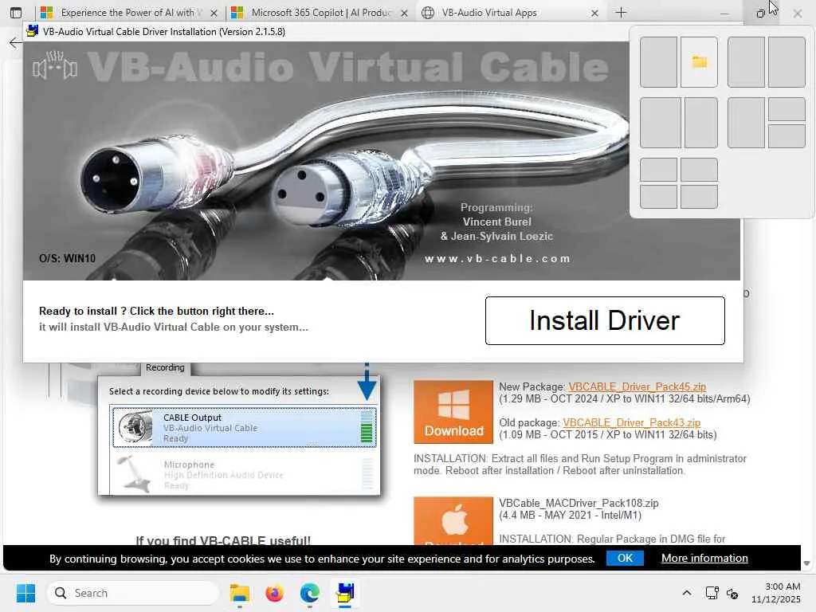
Task: Open the VBCABLE_Driver_Pack45.zip download link
Action: [x=637, y=386]
